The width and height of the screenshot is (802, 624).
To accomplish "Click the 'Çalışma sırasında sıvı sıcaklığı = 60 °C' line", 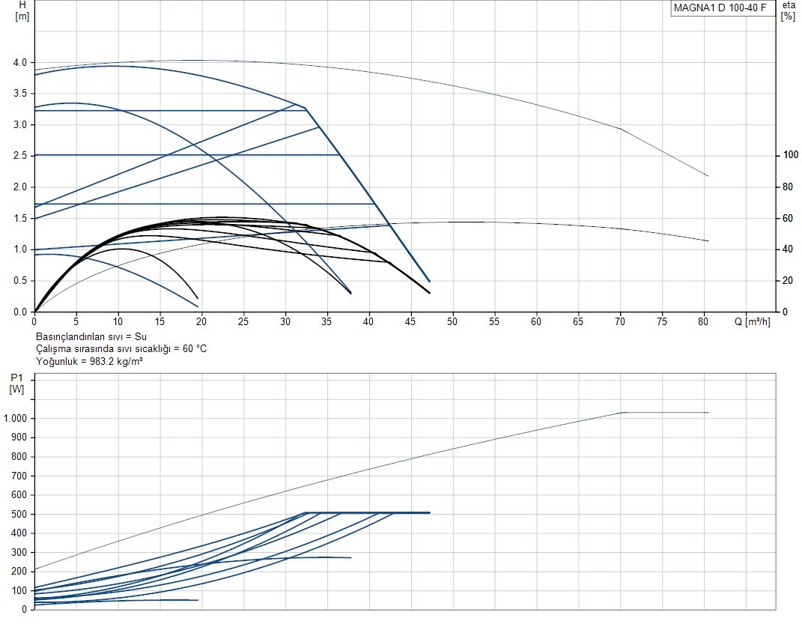I will coord(121,349).
